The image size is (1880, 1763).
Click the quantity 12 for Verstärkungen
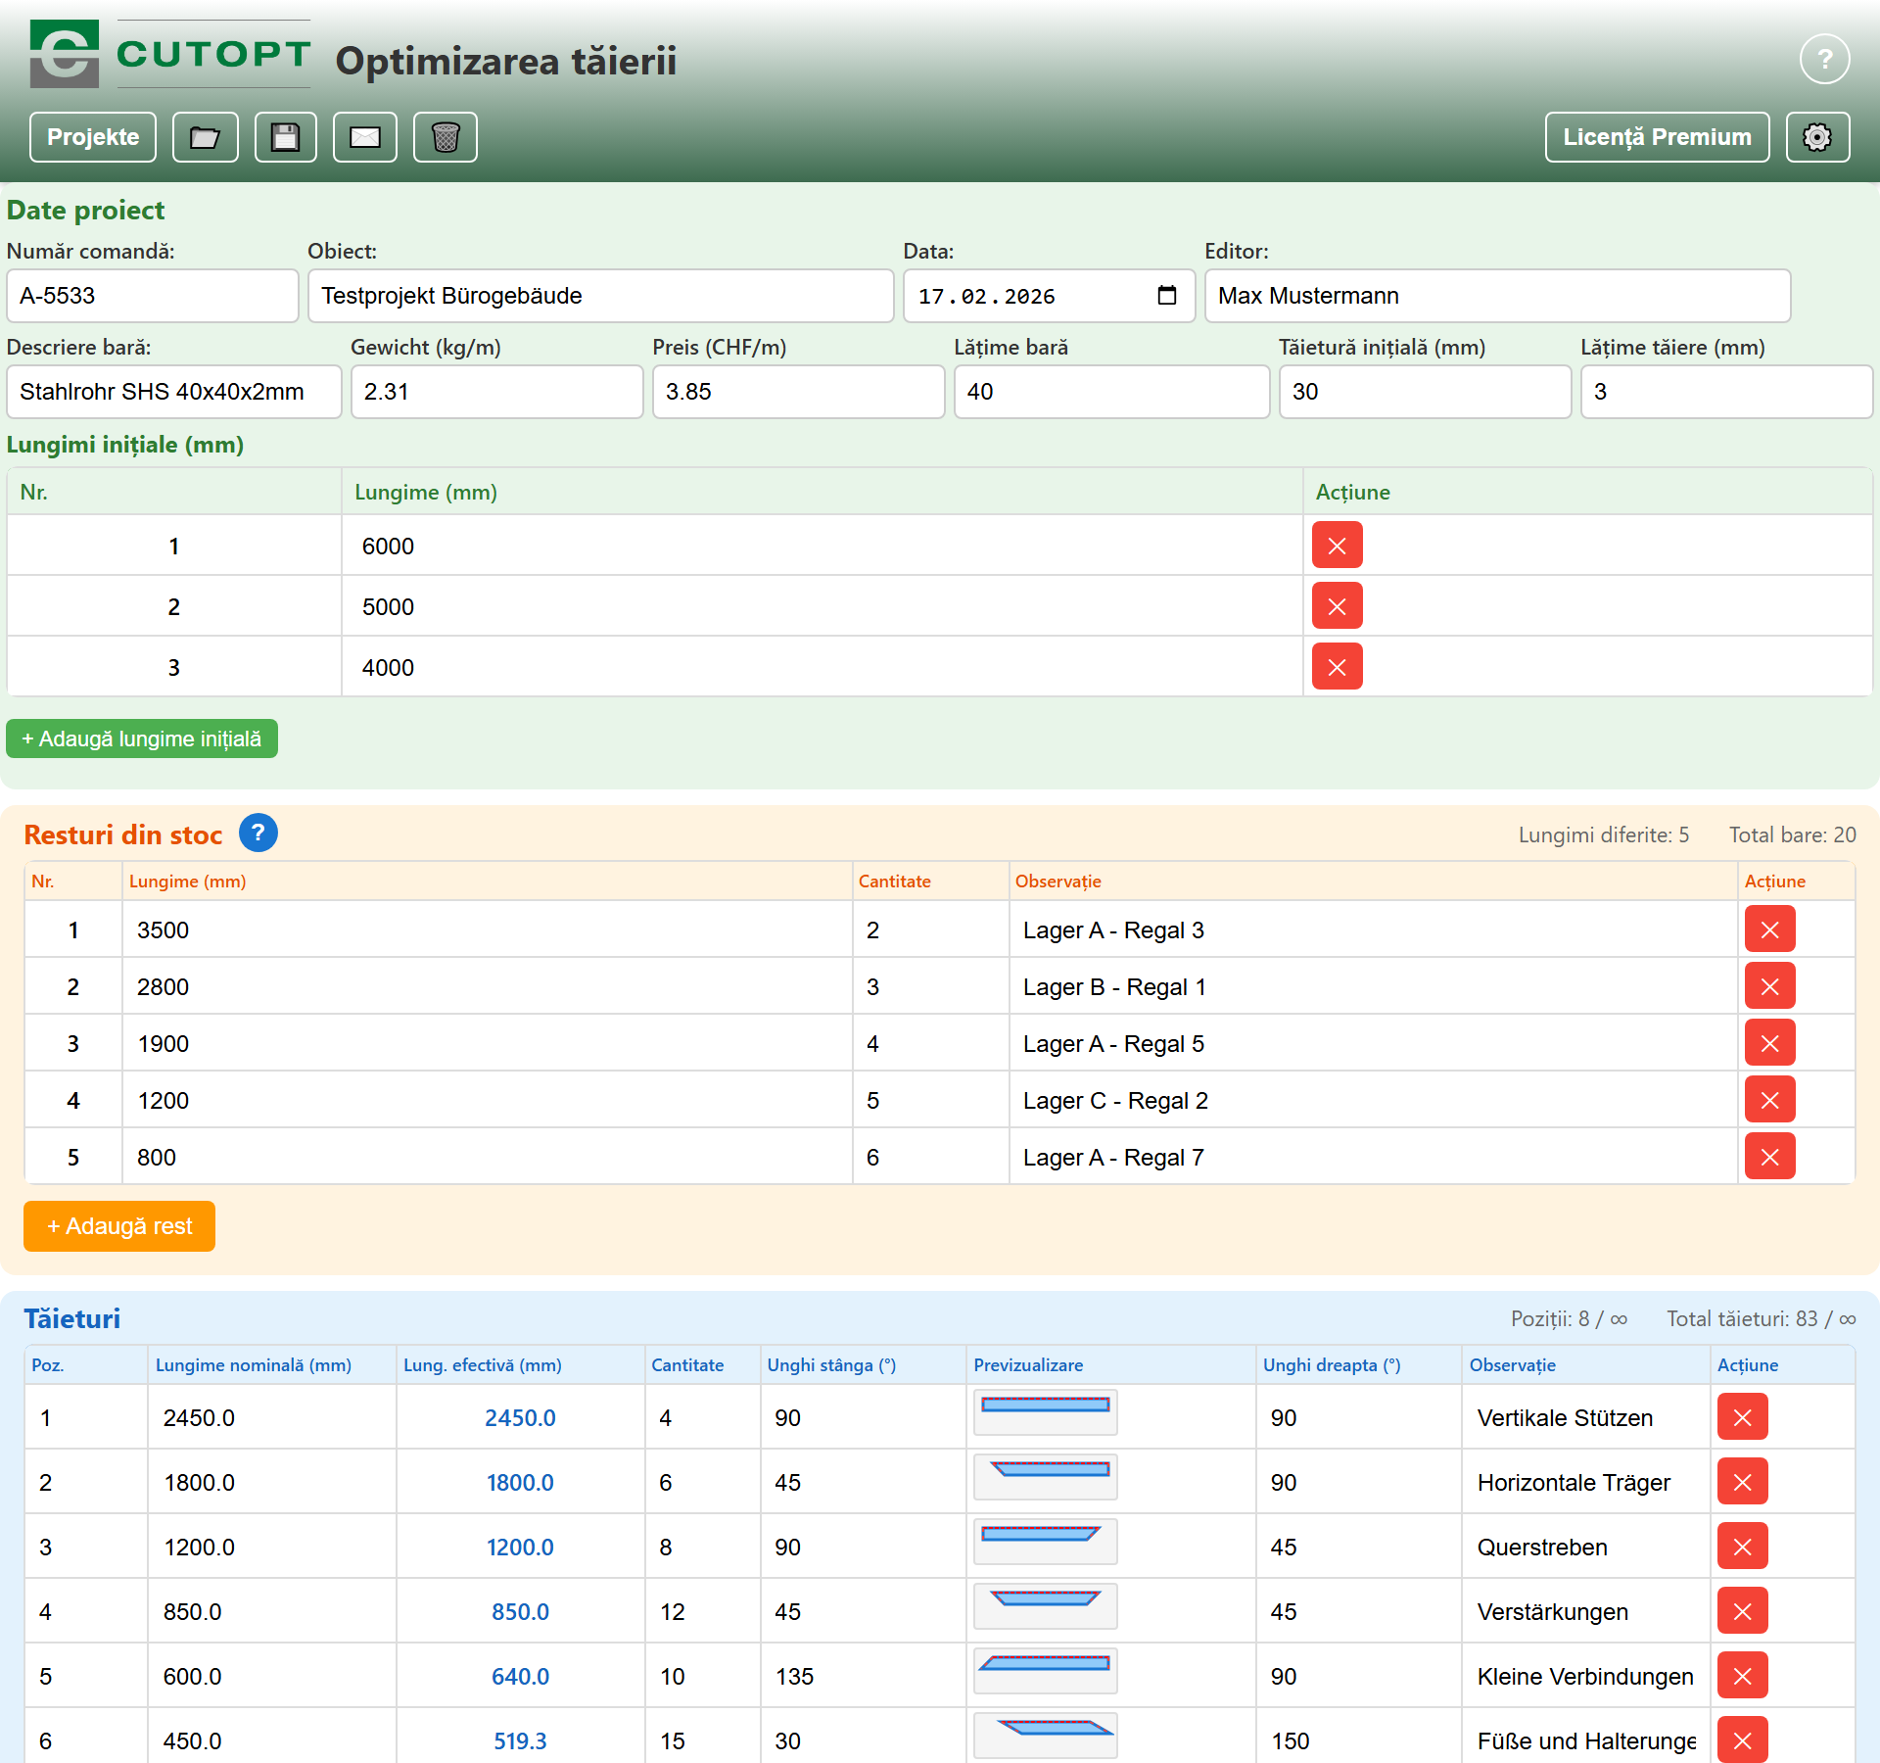703,1611
